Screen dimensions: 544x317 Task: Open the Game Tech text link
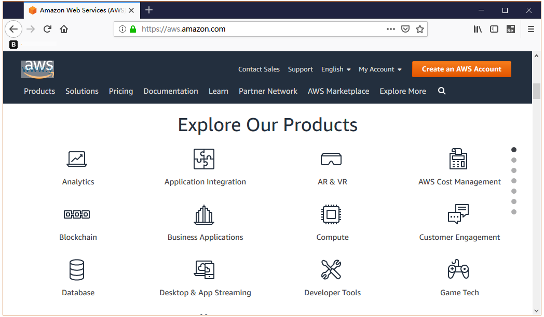click(x=459, y=293)
